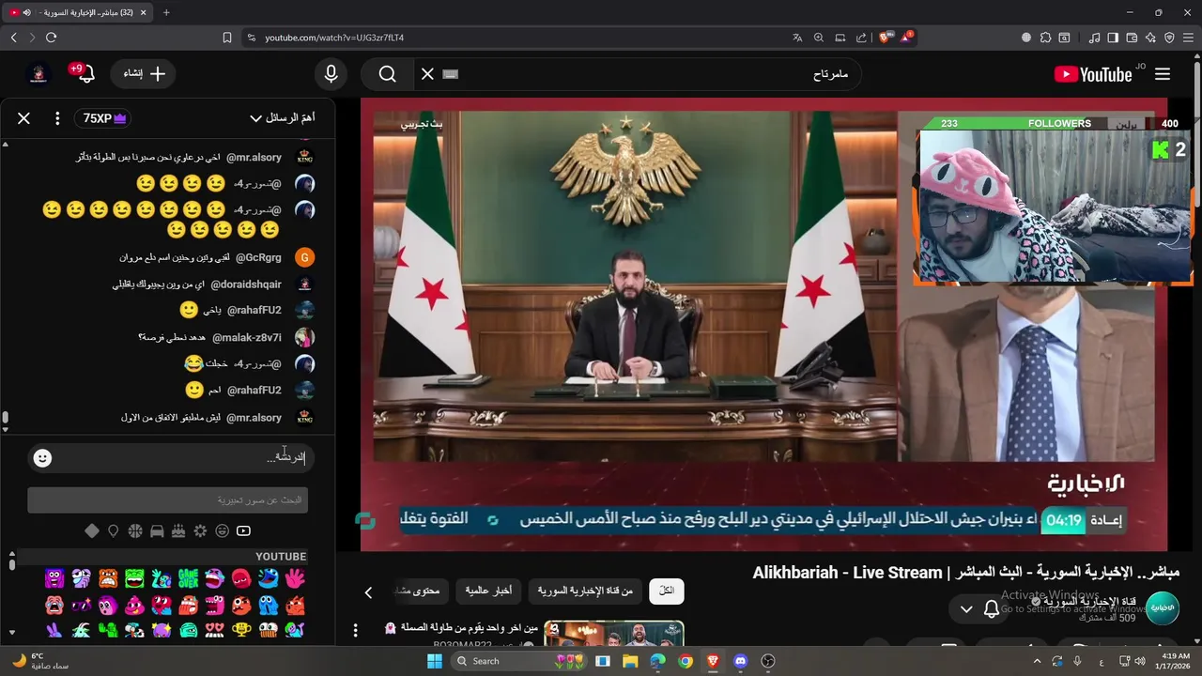Insert the pink waving hand emoji

pyautogui.click(x=295, y=578)
